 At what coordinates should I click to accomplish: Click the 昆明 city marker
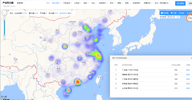pyautogui.click(x=48, y=76)
